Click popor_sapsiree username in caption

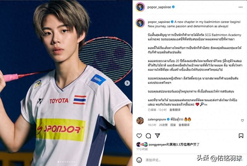(x=159, y=22)
